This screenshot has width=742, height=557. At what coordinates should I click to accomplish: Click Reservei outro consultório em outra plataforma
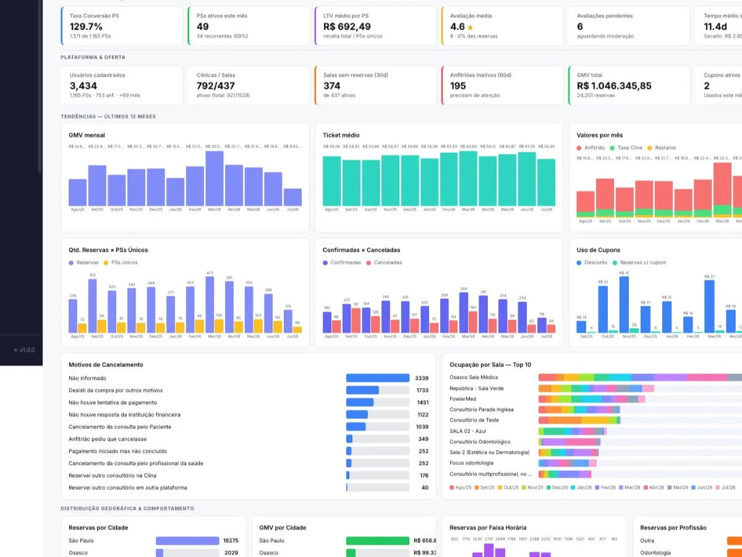click(128, 488)
